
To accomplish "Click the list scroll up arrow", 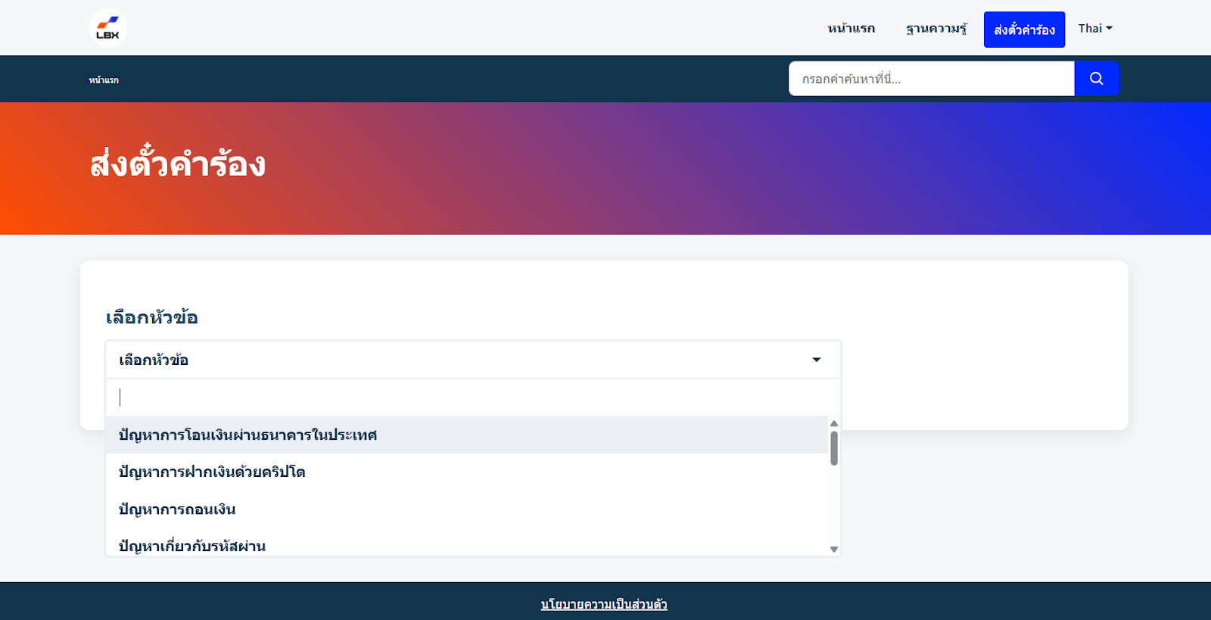I will click(834, 423).
